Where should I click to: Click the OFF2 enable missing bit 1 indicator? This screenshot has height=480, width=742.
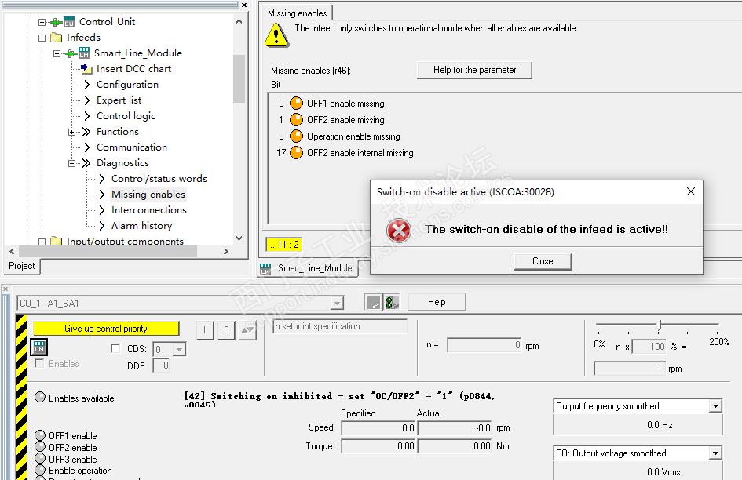[x=296, y=120]
